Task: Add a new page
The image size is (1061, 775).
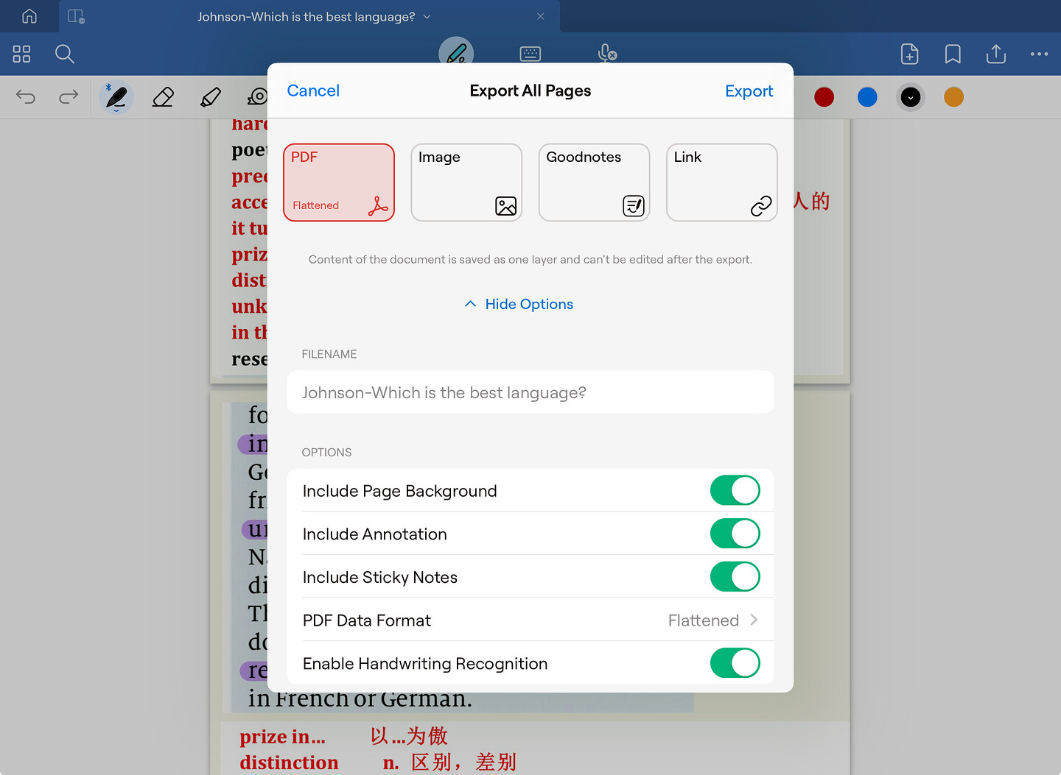Action: pyautogui.click(x=910, y=54)
